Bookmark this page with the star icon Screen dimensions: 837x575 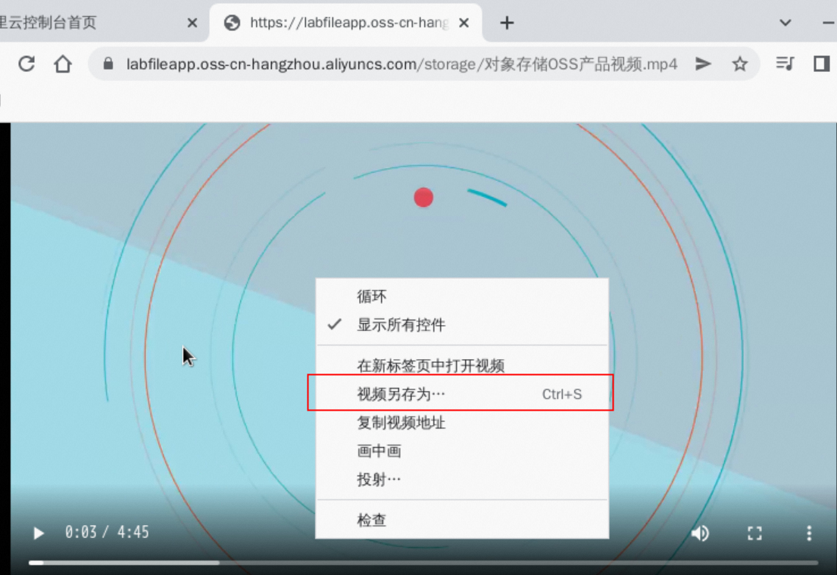pyautogui.click(x=739, y=64)
